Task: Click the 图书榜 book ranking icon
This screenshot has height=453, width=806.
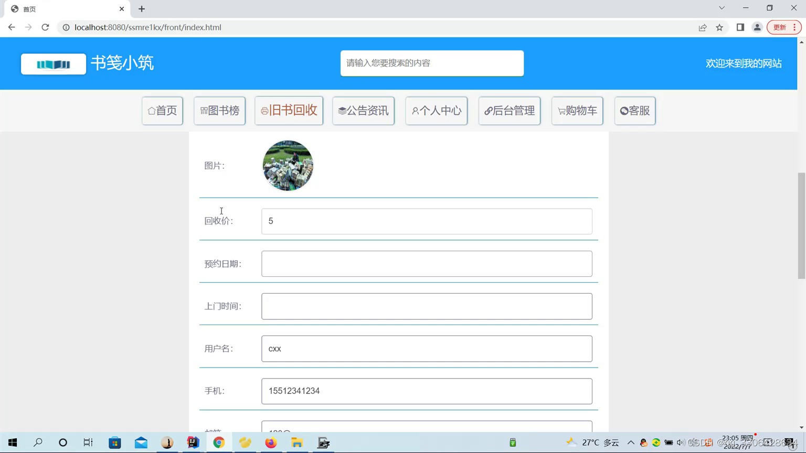Action: 203,111
